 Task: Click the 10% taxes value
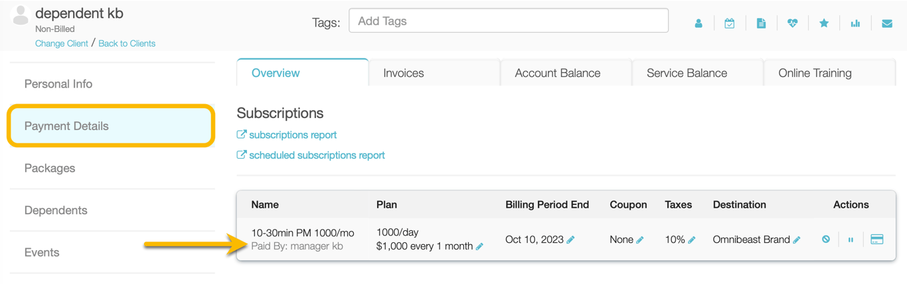(675, 240)
